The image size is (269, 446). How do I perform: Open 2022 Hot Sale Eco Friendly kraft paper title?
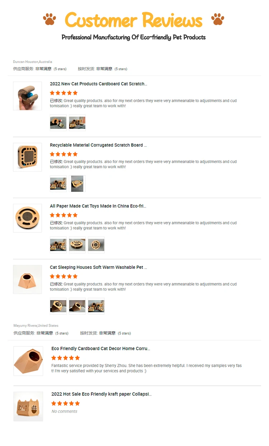click(102, 394)
